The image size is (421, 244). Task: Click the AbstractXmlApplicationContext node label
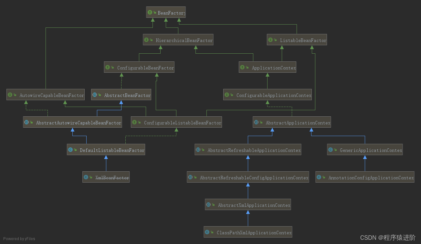(x=254, y=205)
